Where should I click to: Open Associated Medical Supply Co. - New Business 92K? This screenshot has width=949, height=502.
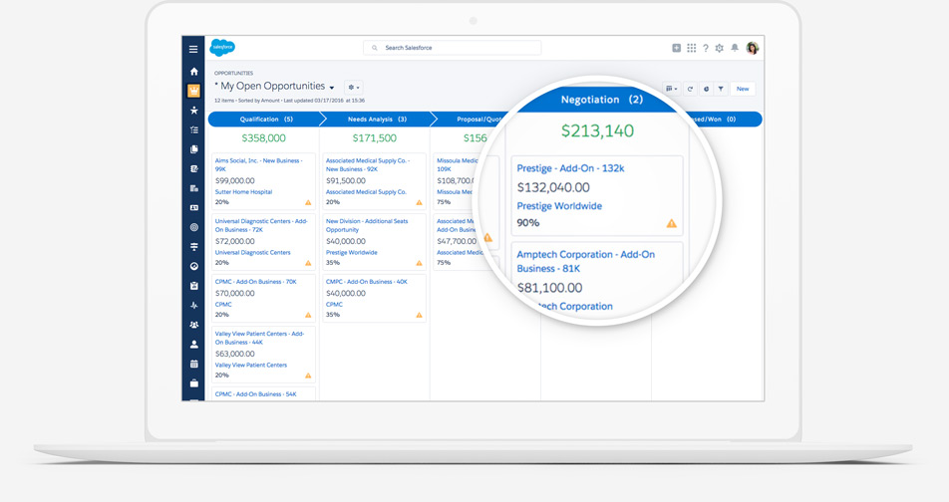pyautogui.click(x=368, y=165)
